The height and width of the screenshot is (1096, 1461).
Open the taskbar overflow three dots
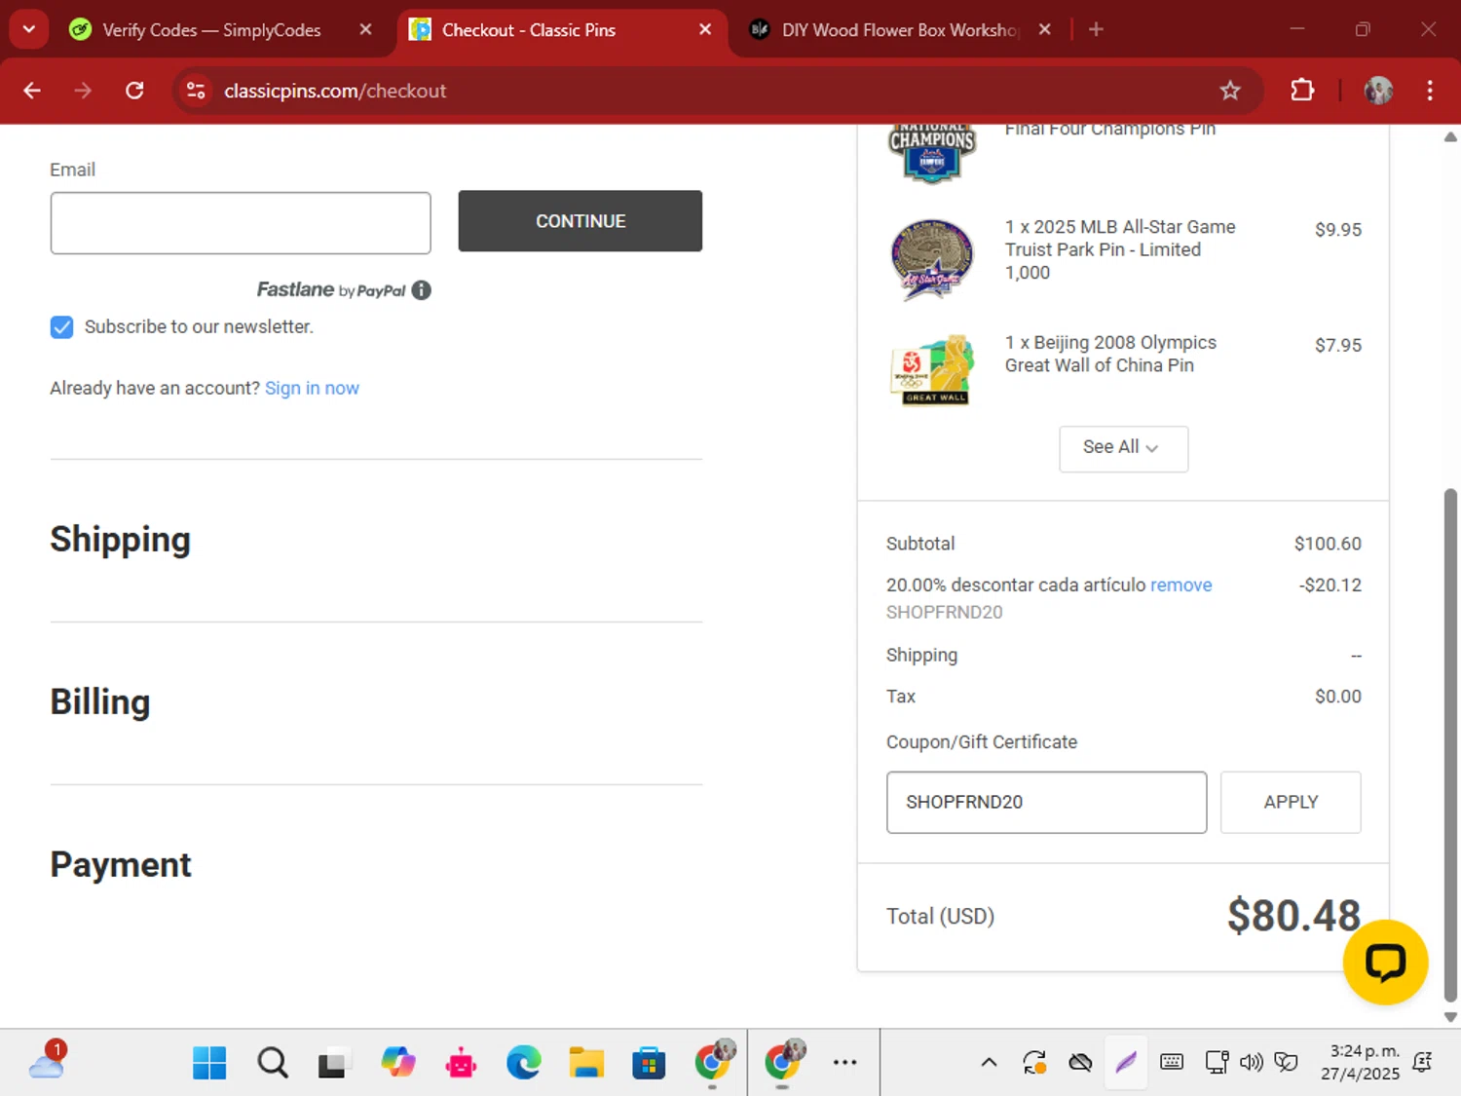point(844,1063)
